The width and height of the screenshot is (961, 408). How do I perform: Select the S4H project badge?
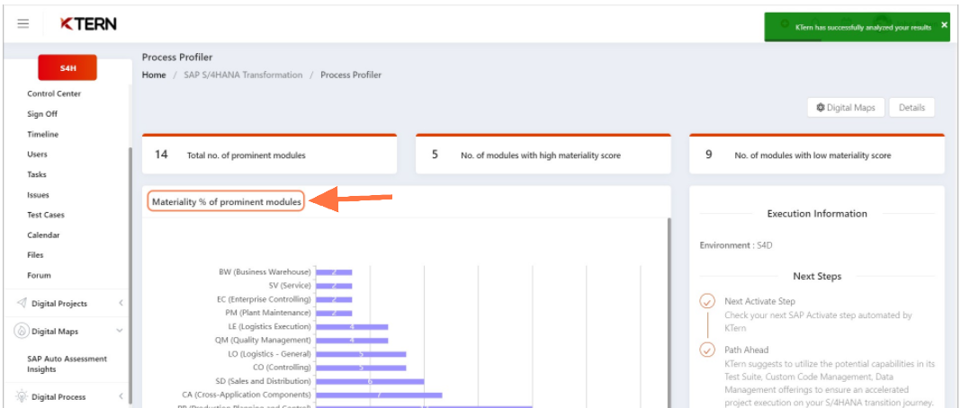coord(67,68)
